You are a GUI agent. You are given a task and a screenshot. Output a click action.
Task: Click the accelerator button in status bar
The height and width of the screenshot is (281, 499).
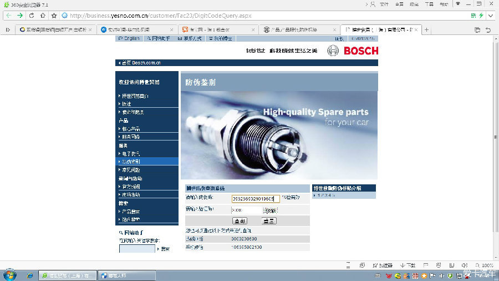[x=382, y=265]
